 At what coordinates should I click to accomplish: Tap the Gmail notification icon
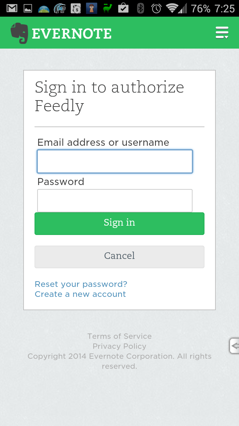coord(12,8)
